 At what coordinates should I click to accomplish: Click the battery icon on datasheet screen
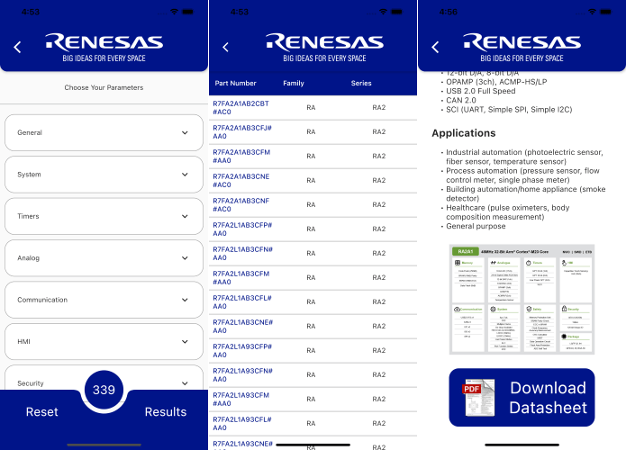(605, 12)
